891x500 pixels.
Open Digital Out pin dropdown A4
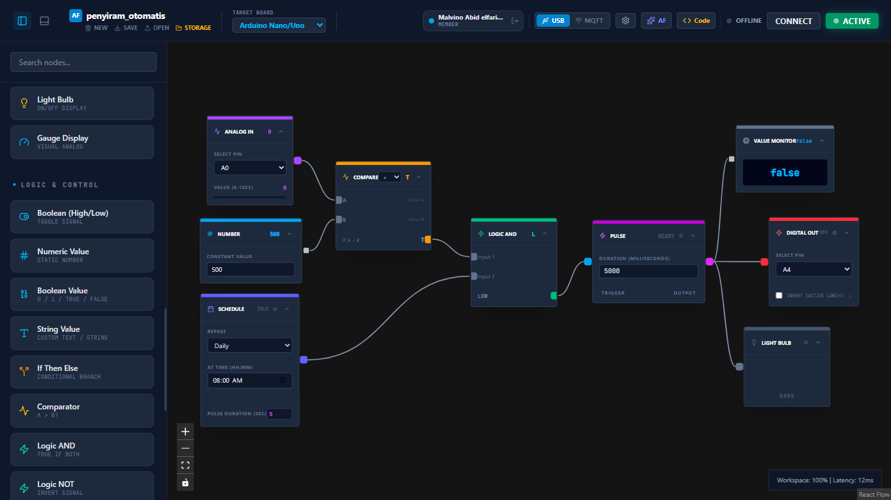(x=813, y=269)
